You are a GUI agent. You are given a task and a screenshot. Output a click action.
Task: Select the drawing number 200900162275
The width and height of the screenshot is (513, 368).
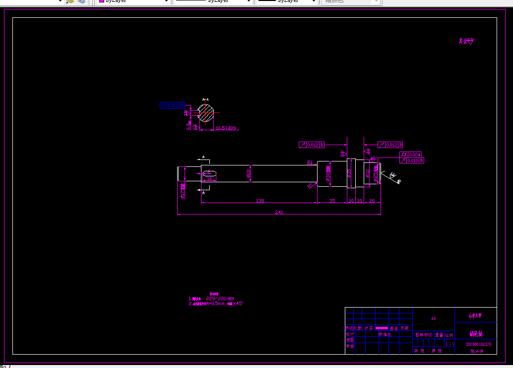tap(479, 344)
